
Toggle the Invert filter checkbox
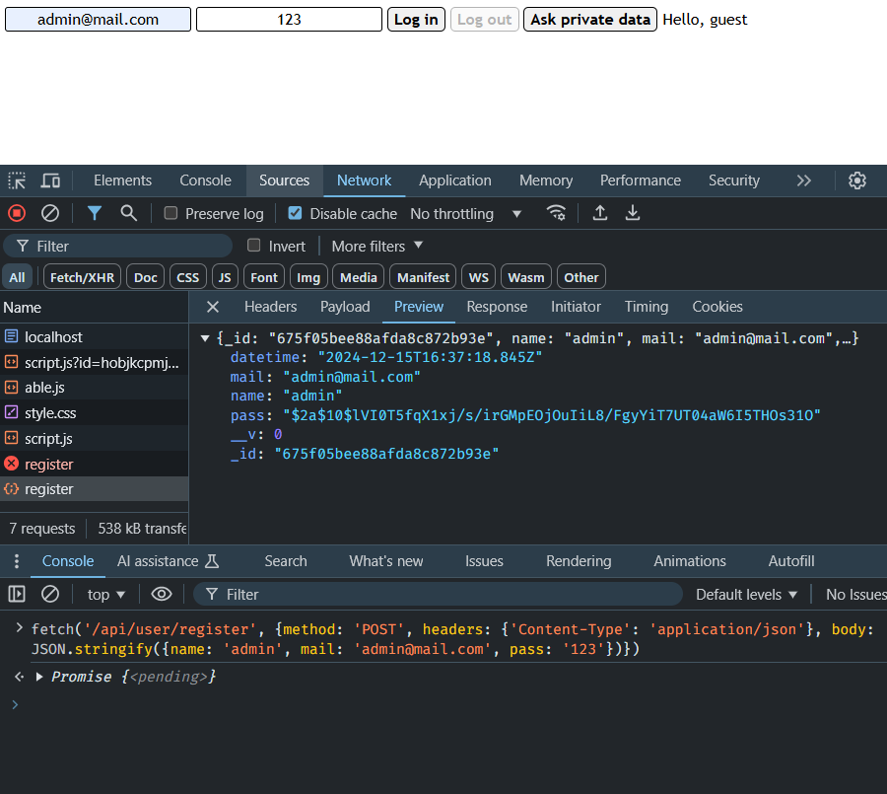pos(254,246)
